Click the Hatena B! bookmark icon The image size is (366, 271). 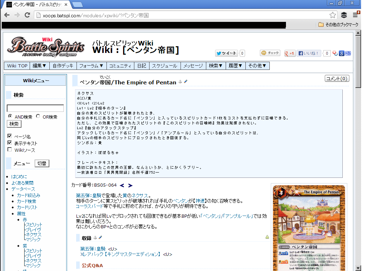(x=348, y=53)
